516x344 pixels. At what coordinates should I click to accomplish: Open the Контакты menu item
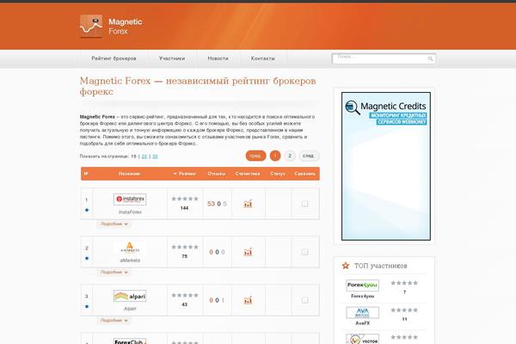click(x=262, y=58)
